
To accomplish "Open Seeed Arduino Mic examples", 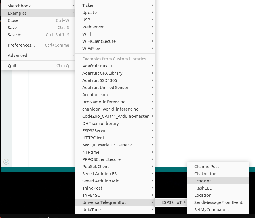I will [115, 181].
